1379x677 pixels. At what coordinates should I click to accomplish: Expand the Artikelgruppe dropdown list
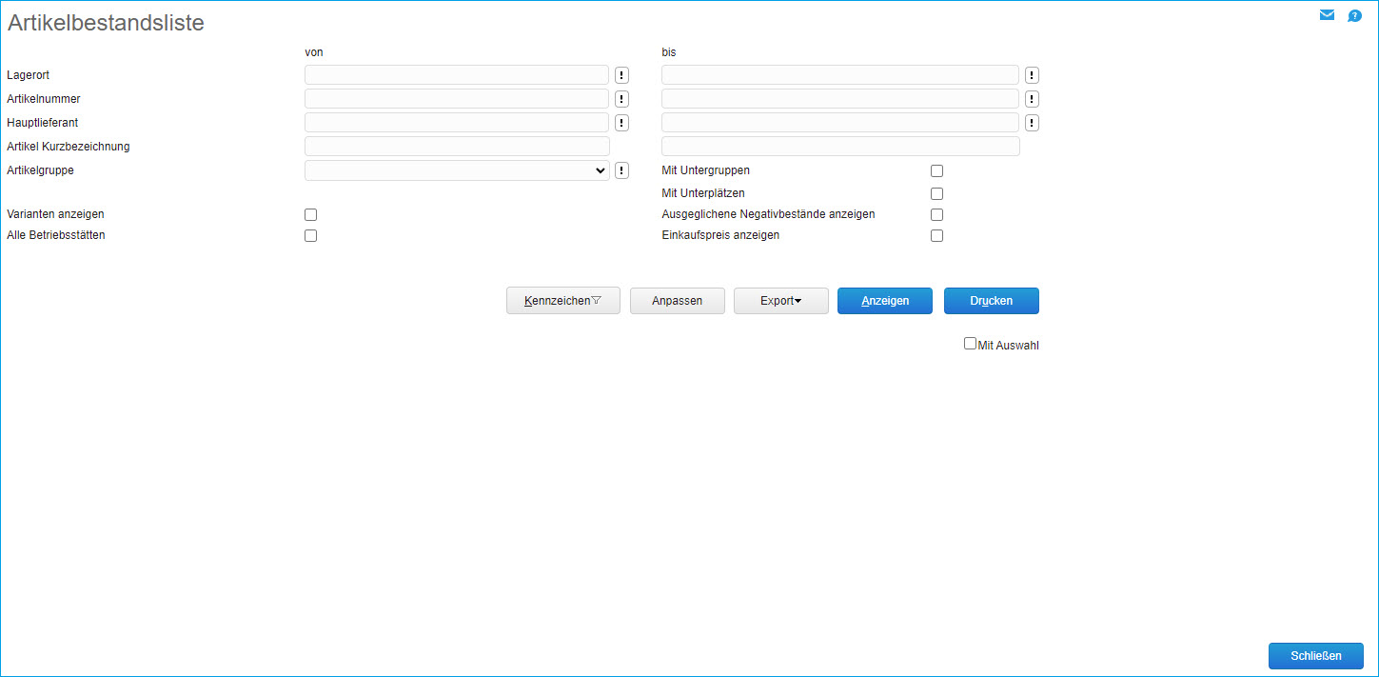click(457, 170)
